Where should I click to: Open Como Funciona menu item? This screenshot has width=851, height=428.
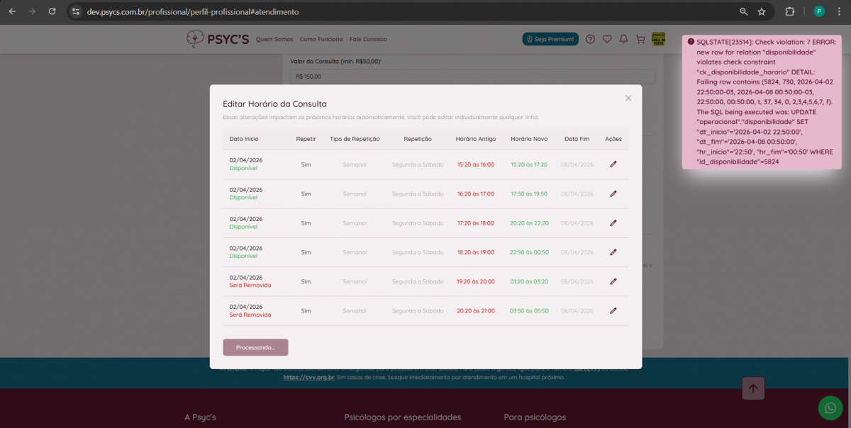[321, 39]
